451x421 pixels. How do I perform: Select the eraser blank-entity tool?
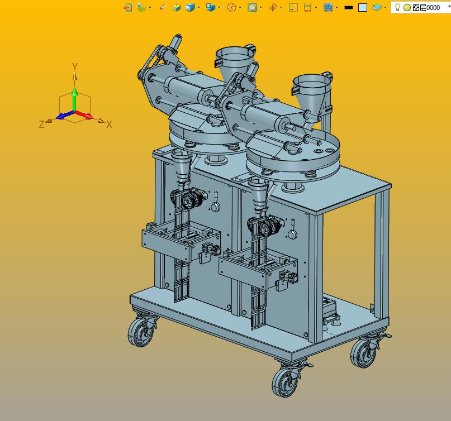(163, 7)
